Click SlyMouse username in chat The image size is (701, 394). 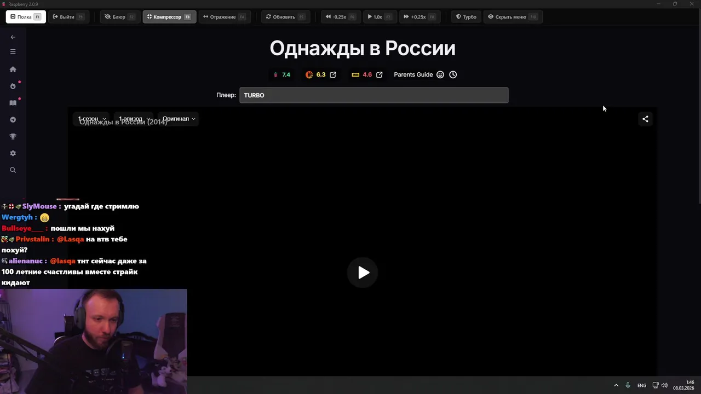tap(39, 206)
